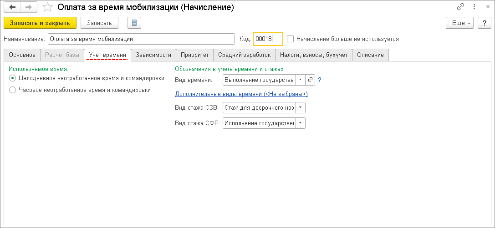
Task: Click the back navigation arrow
Action: (12, 7)
